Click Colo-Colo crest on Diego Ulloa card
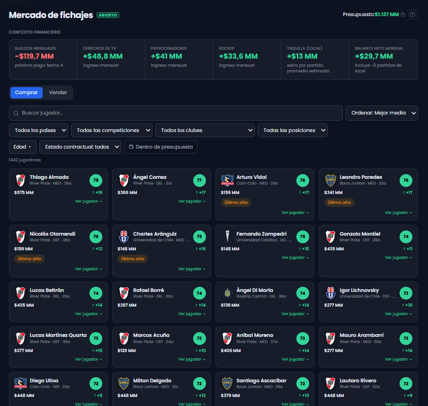Viewport: 428px width, 406px height. [20, 383]
